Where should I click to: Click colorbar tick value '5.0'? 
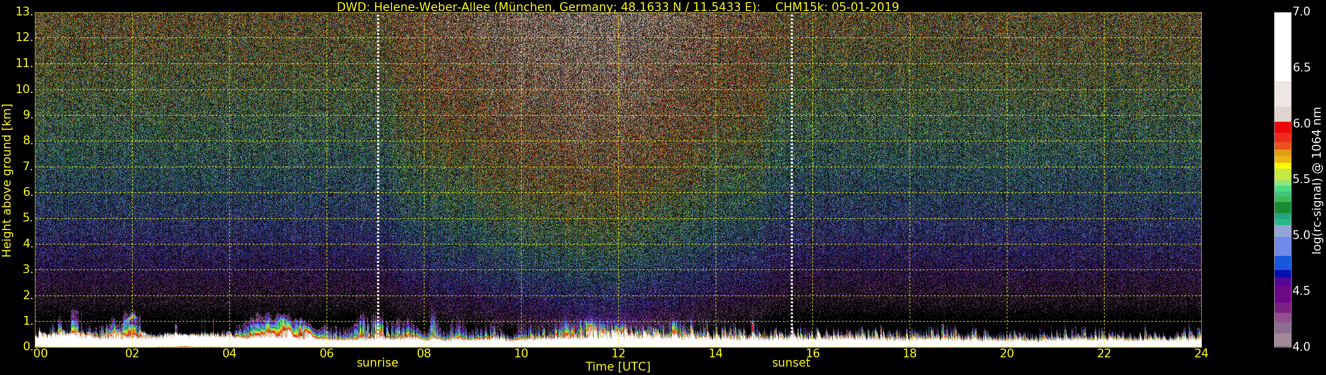[x=1301, y=235]
